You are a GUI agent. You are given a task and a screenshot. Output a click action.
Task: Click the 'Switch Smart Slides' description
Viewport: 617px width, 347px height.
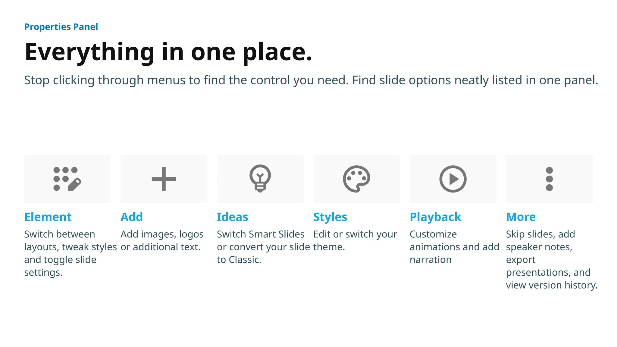click(x=263, y=247)
